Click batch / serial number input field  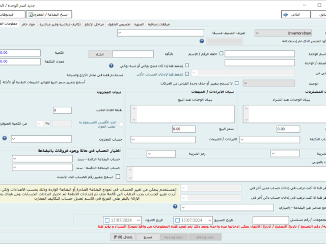point(270,220)
